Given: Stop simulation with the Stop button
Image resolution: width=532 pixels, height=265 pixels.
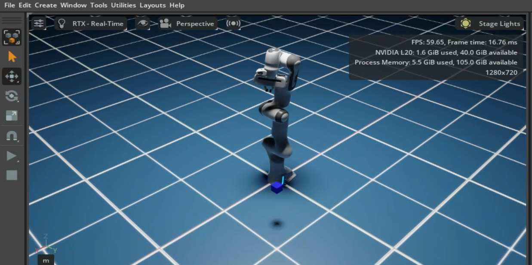Looking at the screenshot, I should tap(12, 175).
